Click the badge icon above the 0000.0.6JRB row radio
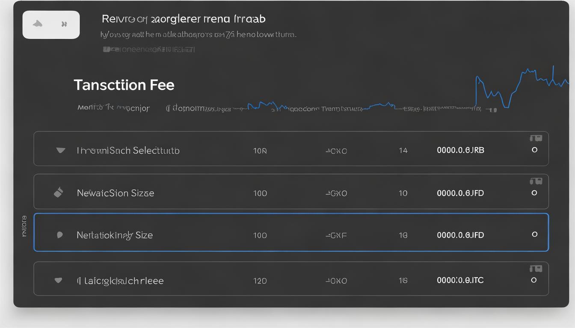This screenshot has height=328, width=575. click(x=536, y=138)
